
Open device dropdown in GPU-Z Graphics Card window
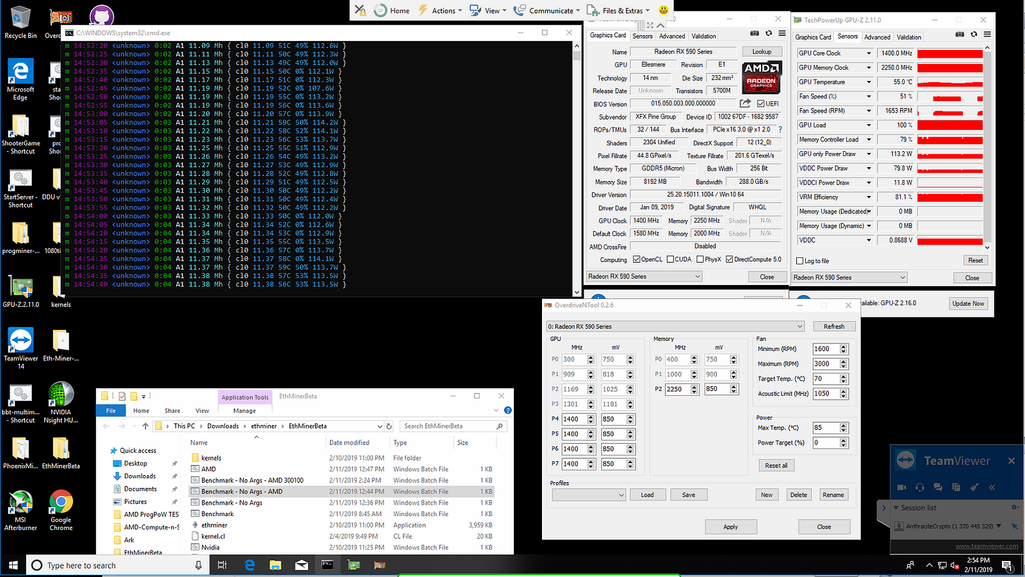pos(644,276)
